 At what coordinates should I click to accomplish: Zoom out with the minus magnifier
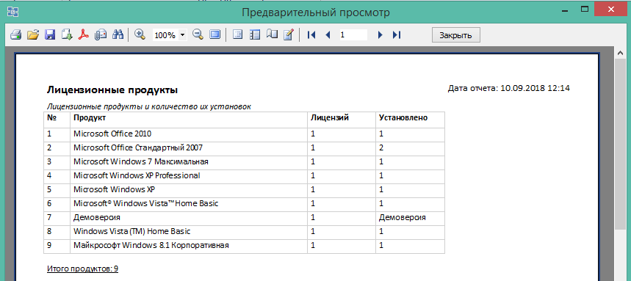[x=198, y=34]
